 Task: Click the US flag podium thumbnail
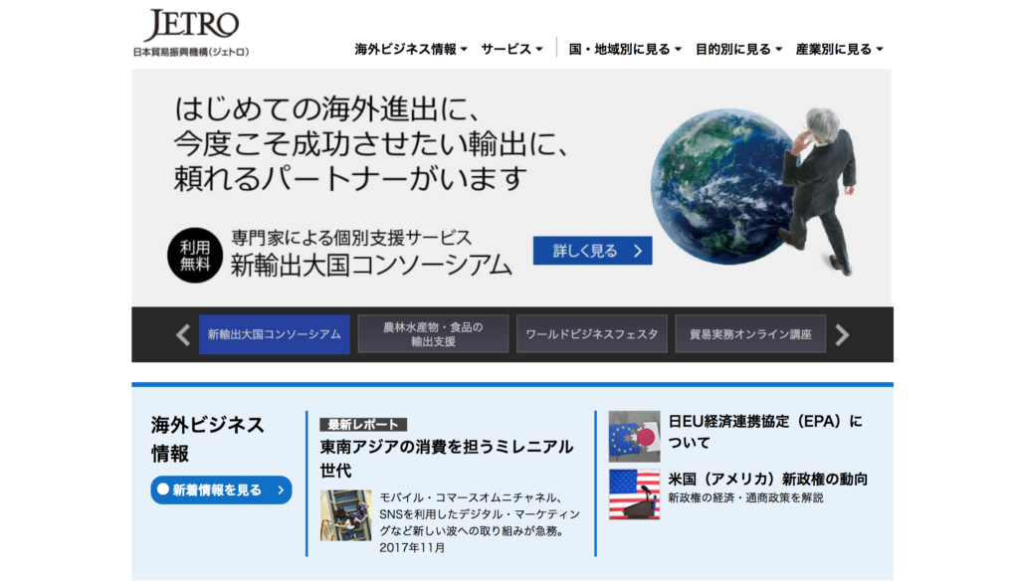[634, 495]
